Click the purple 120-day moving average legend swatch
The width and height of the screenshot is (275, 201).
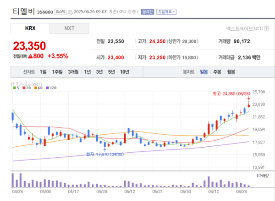click(47, 88)
